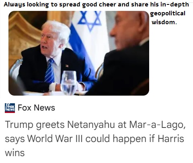193x163 pixels.
Task: Select "Harris" in the headline text
Action: (171, 138)
